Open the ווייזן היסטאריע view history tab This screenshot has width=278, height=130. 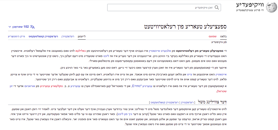[16, 37]
